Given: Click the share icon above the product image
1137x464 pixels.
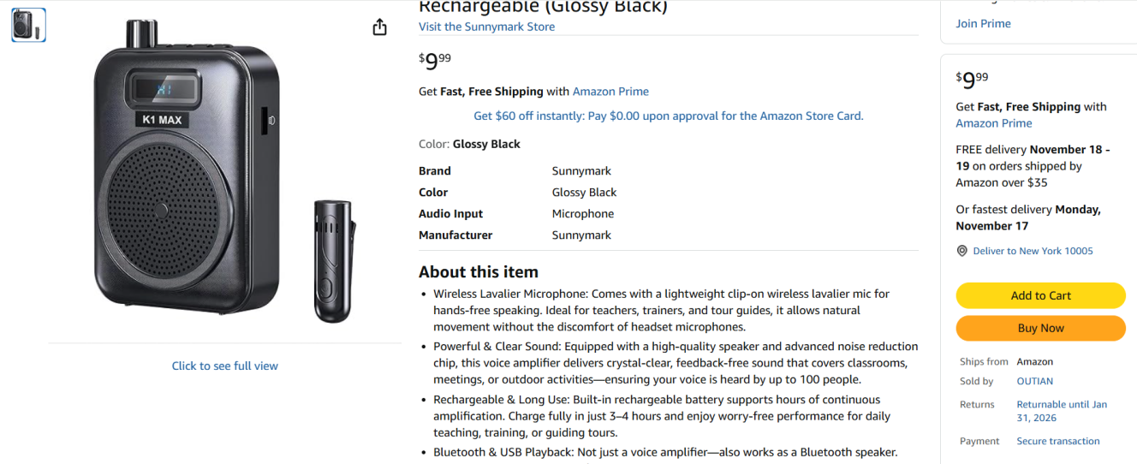Looking at the screenshot, I should [380, 27].
